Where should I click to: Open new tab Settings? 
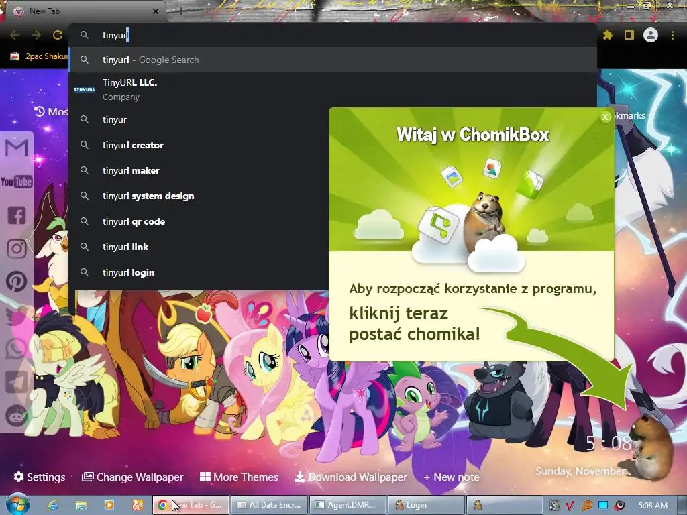tap(40, 477)
